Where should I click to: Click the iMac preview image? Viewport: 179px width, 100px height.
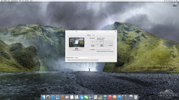[x=77, y=44]
